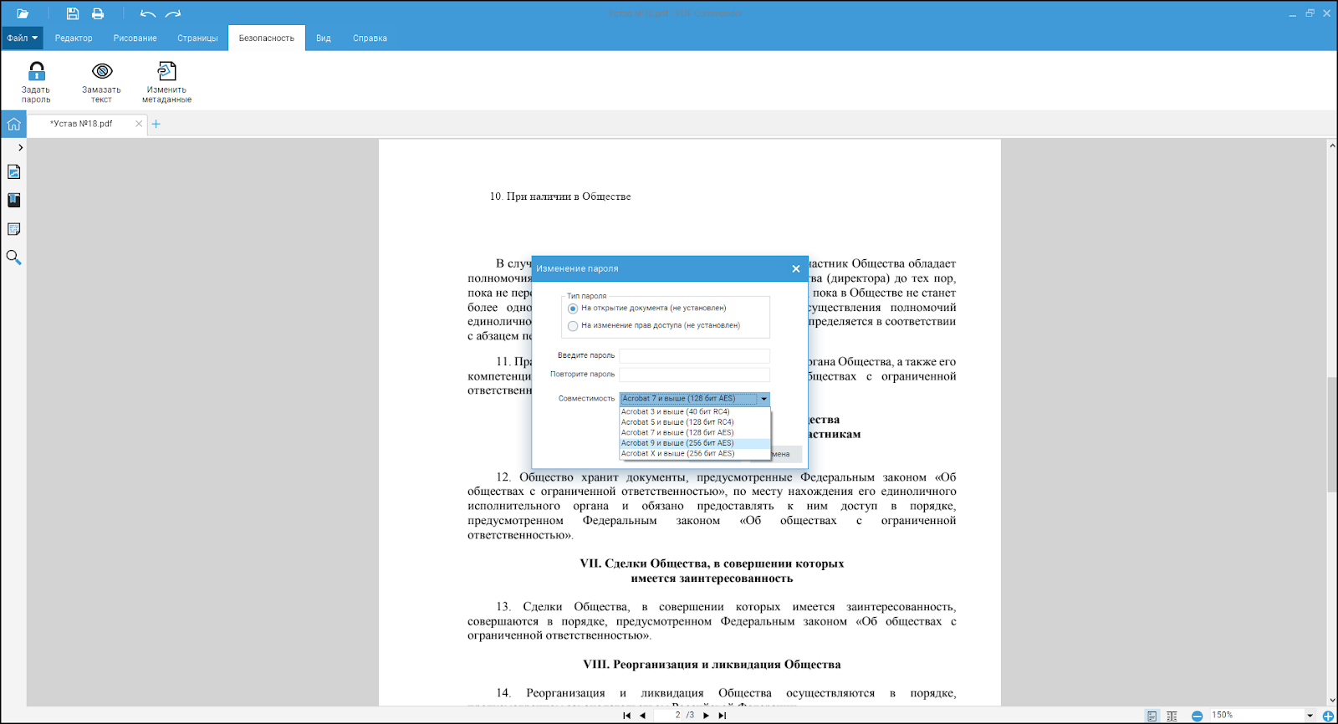Select the document open password radio button
Image resolution: width=1338 pixels, height=724 pixels.
pos(573,308)
